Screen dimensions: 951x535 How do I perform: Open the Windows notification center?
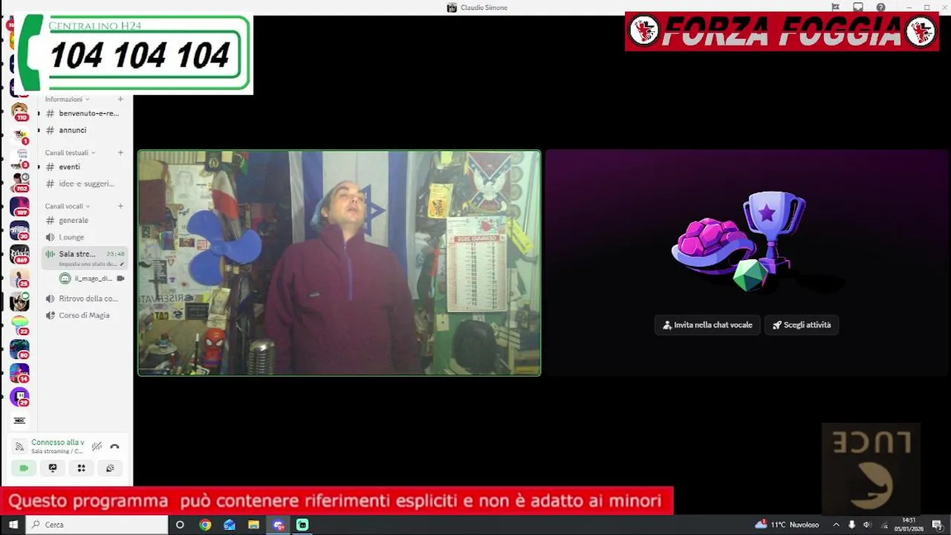click(938, 525)
